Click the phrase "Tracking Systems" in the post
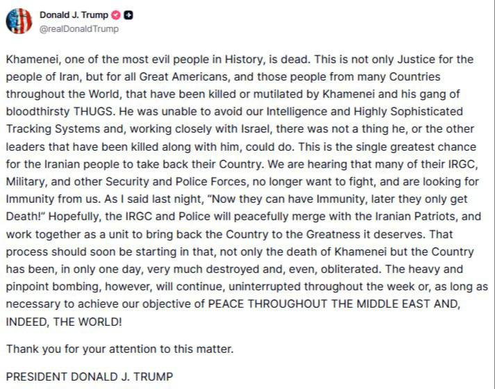The width and height of the screenshot is (495, 389). coord(49,129)
